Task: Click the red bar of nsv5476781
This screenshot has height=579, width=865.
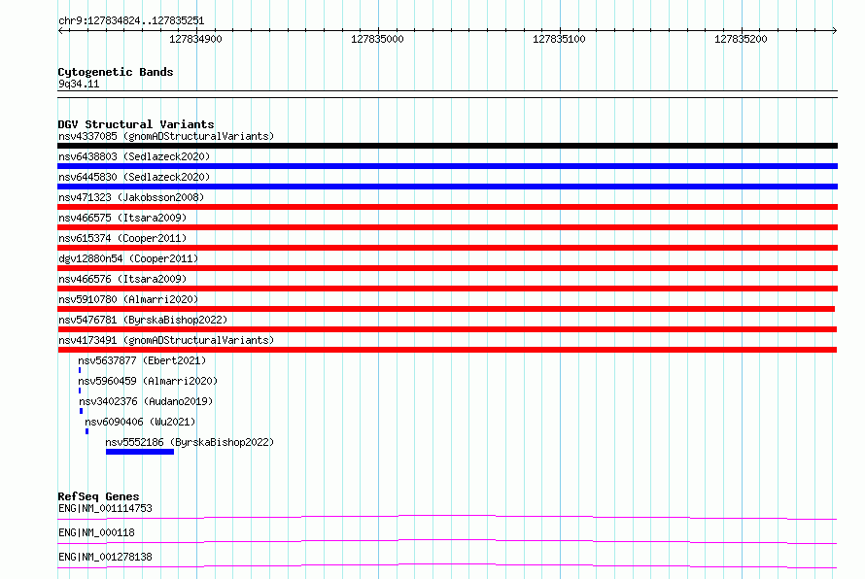Action: point(447,329)
